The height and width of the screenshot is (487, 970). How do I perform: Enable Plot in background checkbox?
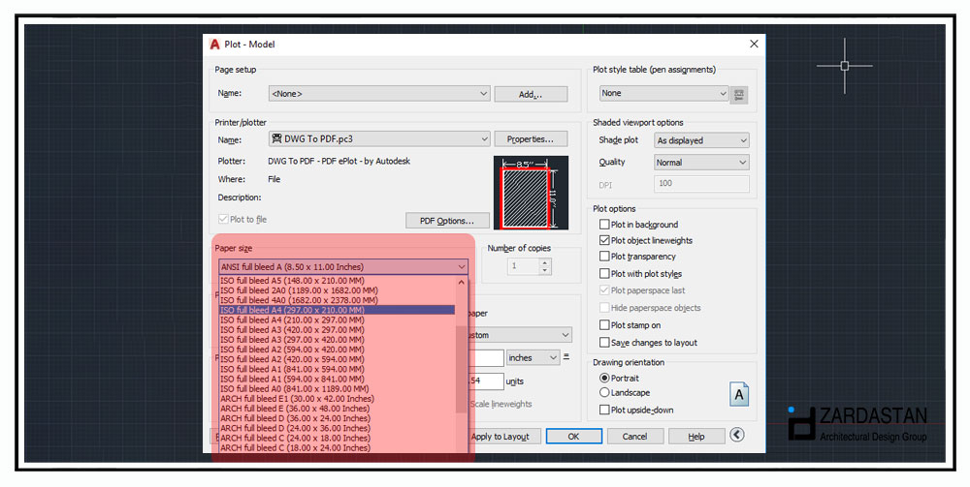click(604, 225)
